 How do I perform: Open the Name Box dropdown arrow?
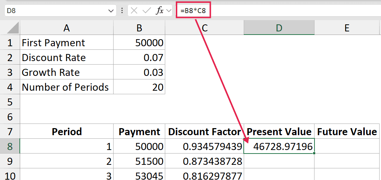click(x=111, y=11)
